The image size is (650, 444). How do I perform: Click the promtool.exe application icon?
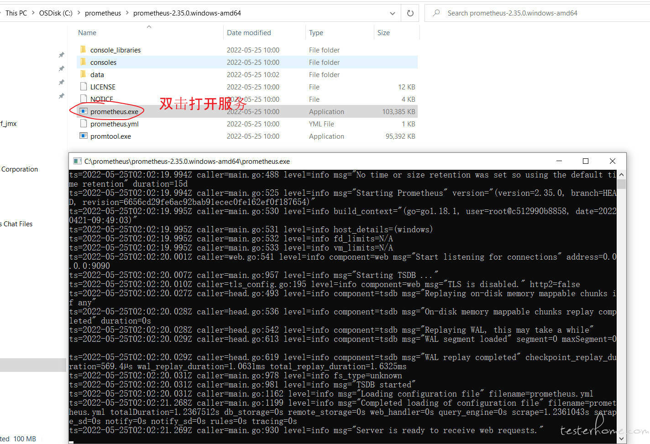tap(83, 136)
